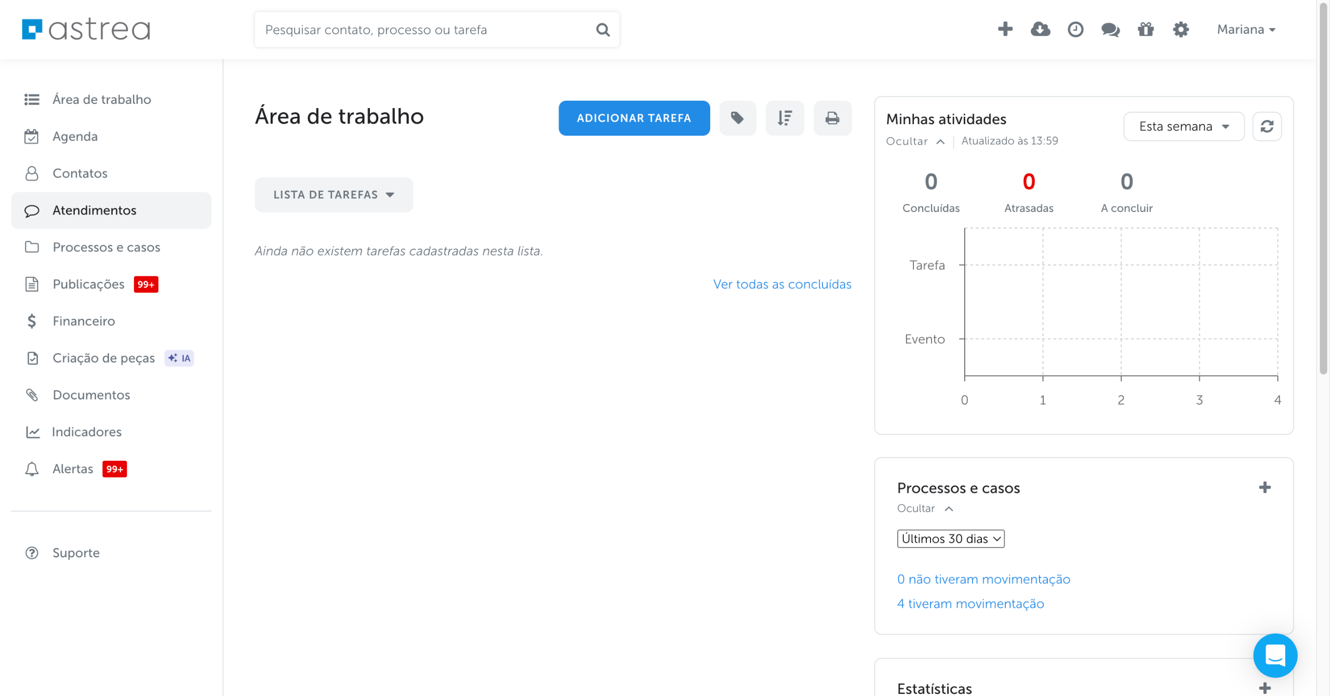Click the search contact or process field
This screenshot has height=696, width=1330.
point(426,30)
